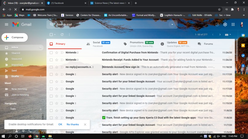Expand the Chrome bookmarks overflow chevron
The width and height of the screenshot is (248, 139).
(244, 15)
